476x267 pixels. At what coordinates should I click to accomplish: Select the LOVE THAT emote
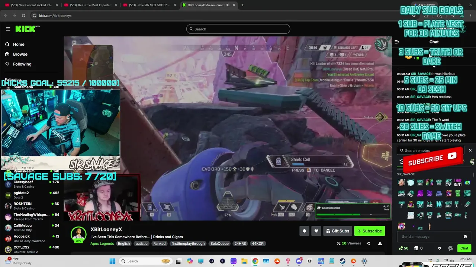click(467, 194)
